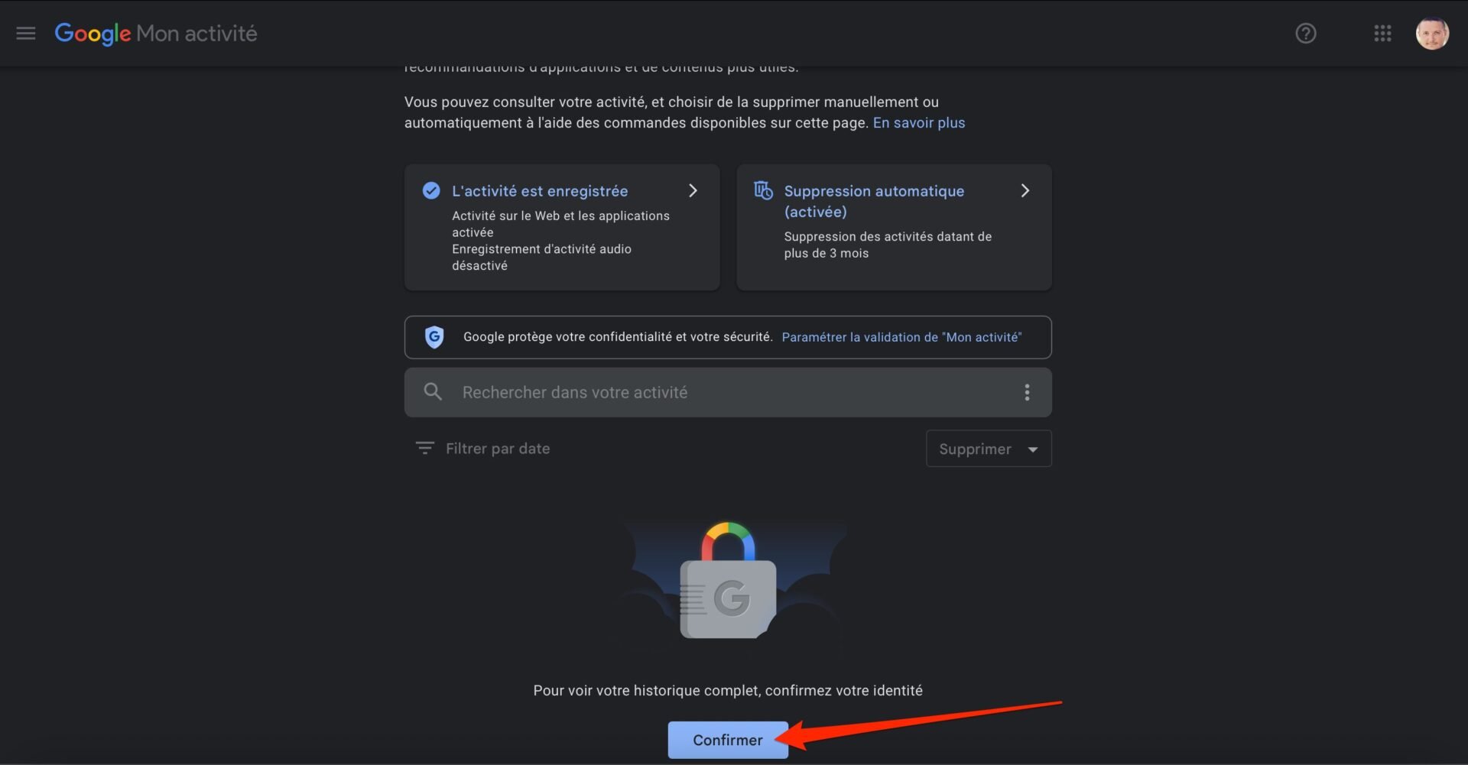
Task: Open the account profile picture
Action: tap(1432, 34)
